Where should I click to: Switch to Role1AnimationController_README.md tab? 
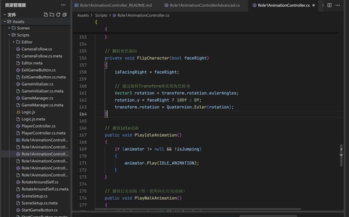[x=116, y=5]
